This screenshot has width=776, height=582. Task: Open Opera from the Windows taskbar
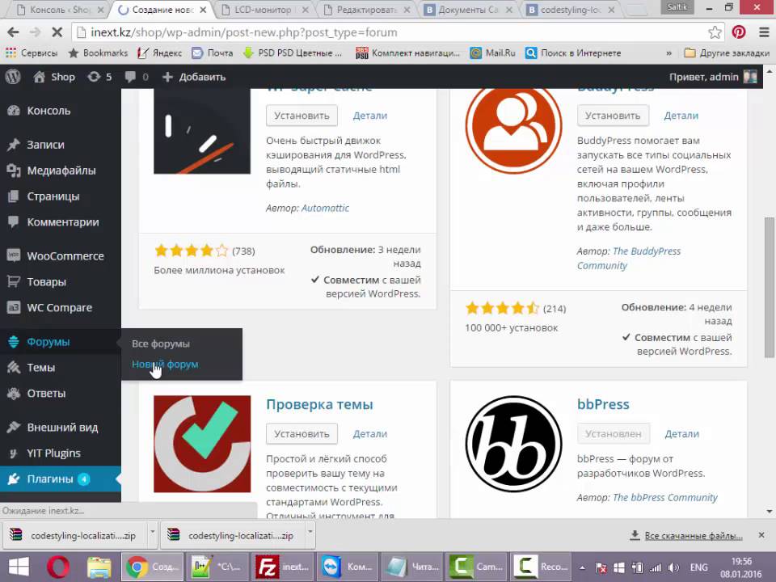point(58,567)
